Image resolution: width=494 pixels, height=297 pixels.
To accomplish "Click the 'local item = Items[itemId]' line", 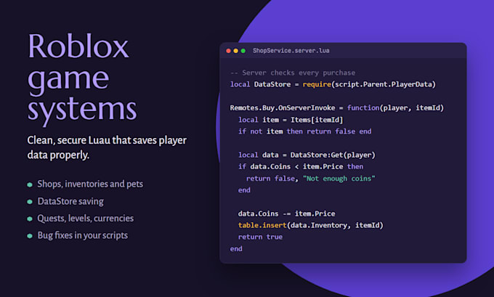I will click(291, 120).
